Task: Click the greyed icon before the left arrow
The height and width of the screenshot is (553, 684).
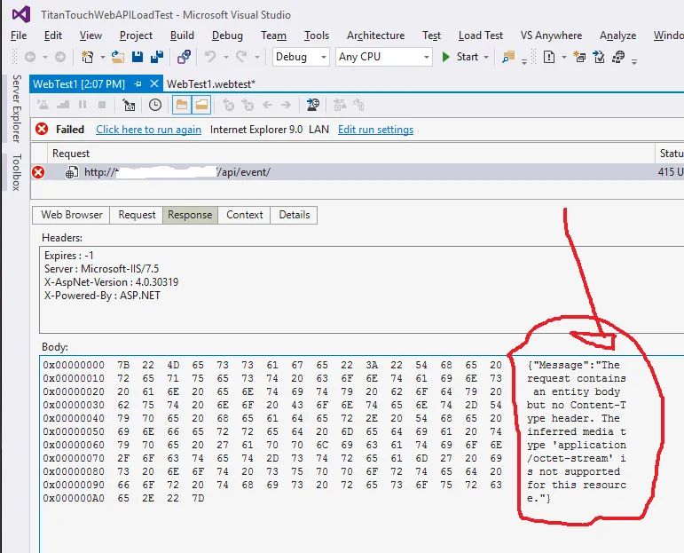Action: click(248, 105)
